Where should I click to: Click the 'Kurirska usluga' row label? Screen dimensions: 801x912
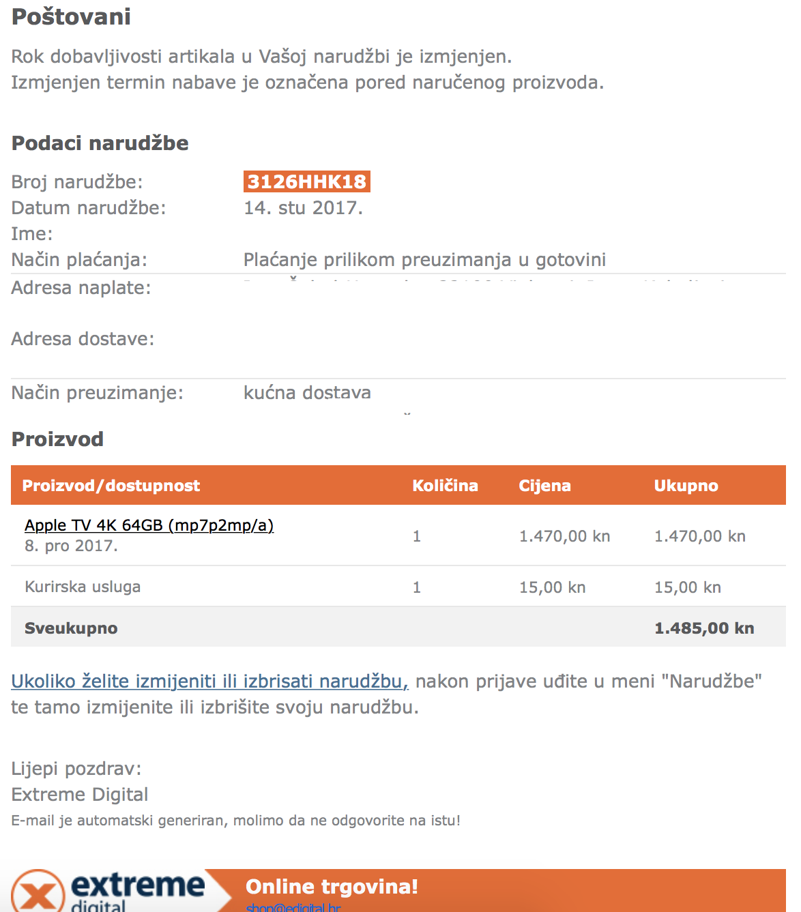pyautogui.click(x=83, y=587)
